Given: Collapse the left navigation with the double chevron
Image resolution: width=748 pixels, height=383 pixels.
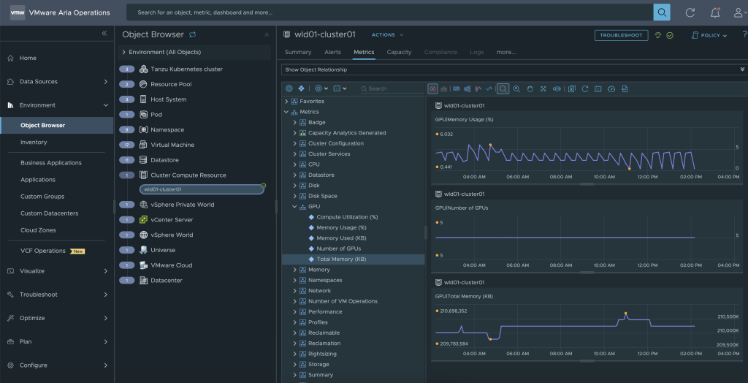Looking at the screenshot, I should pyautogui.click(x=104, y=33).
